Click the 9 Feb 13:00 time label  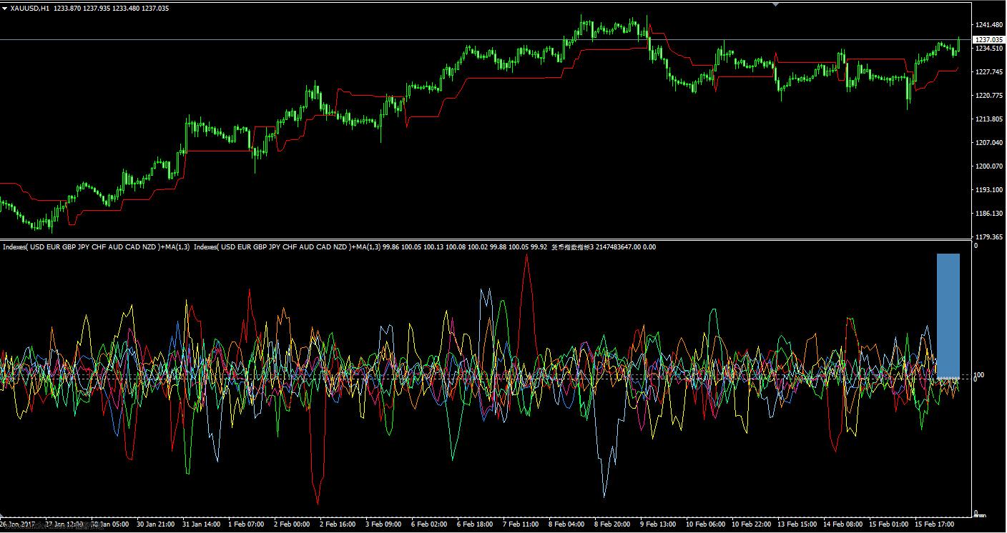pyautogui.click(x=658, y=524)
